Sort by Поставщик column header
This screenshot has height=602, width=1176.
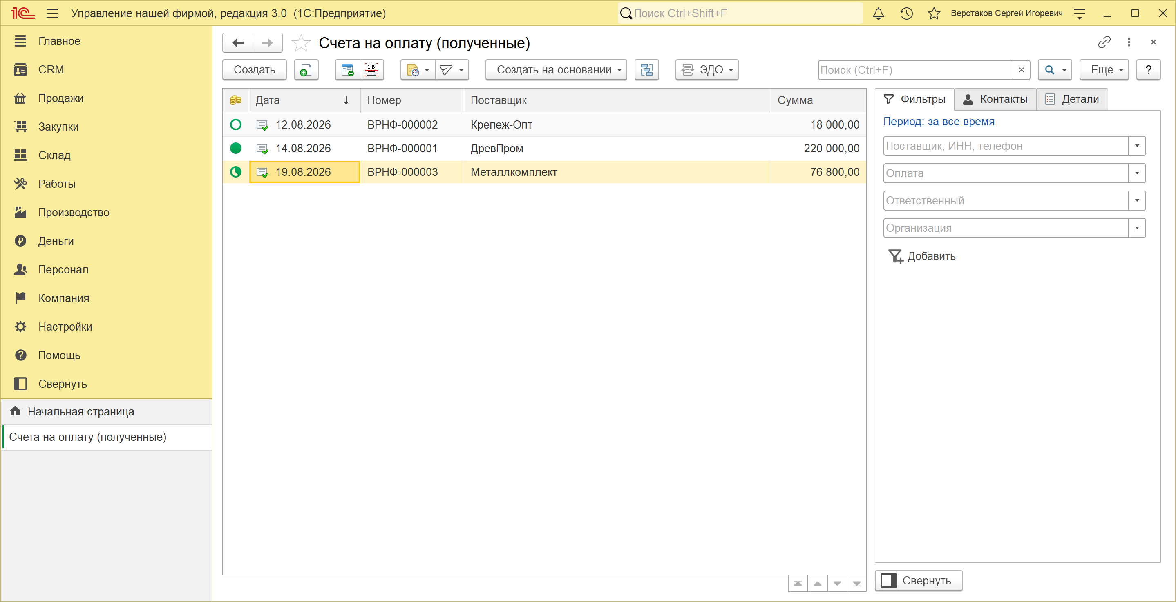click(x=618, y=100)
